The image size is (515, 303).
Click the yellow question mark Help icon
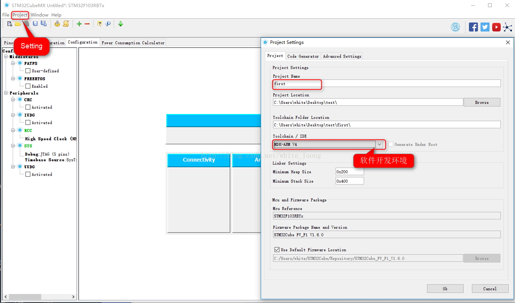pyautogui.click(x=100, y=24)
